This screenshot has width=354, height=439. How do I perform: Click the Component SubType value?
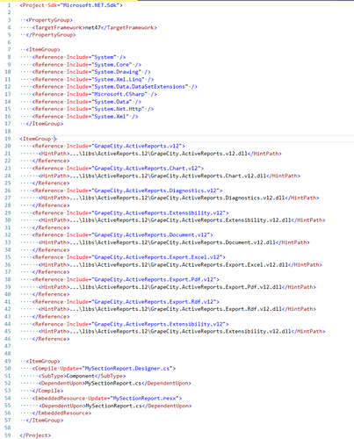click(x=80, y=376)
